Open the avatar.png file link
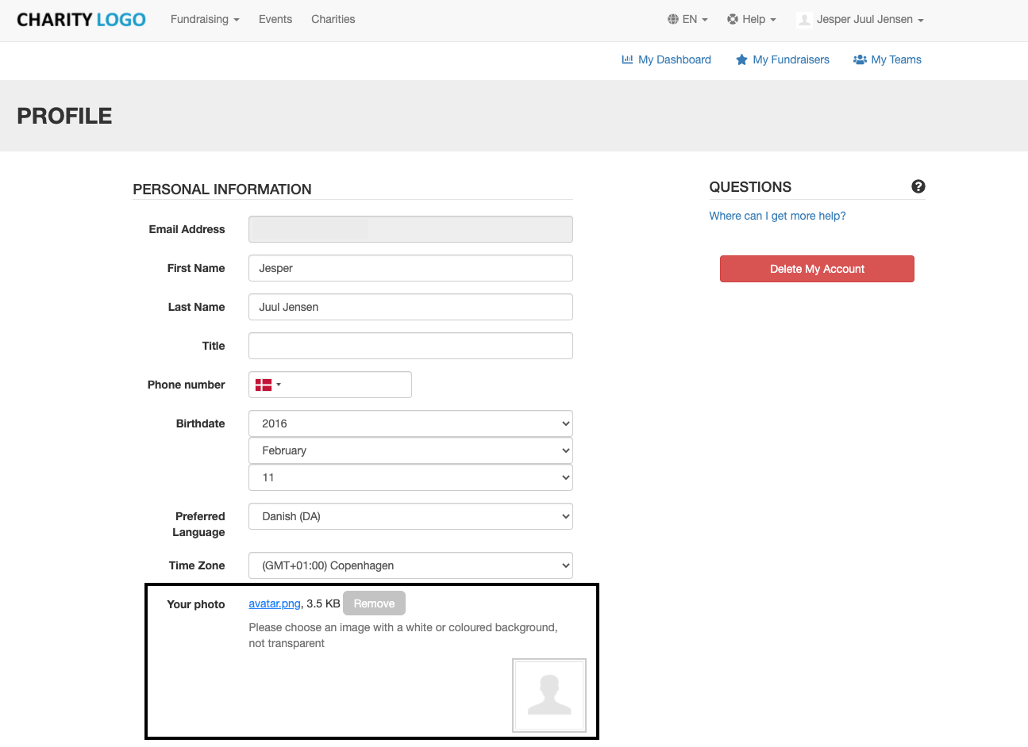The width and height of the screenshot is (1028, 747). tap(275, 603)
